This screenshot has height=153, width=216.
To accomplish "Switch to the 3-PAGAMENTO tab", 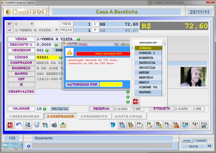I will click(94, 116).
